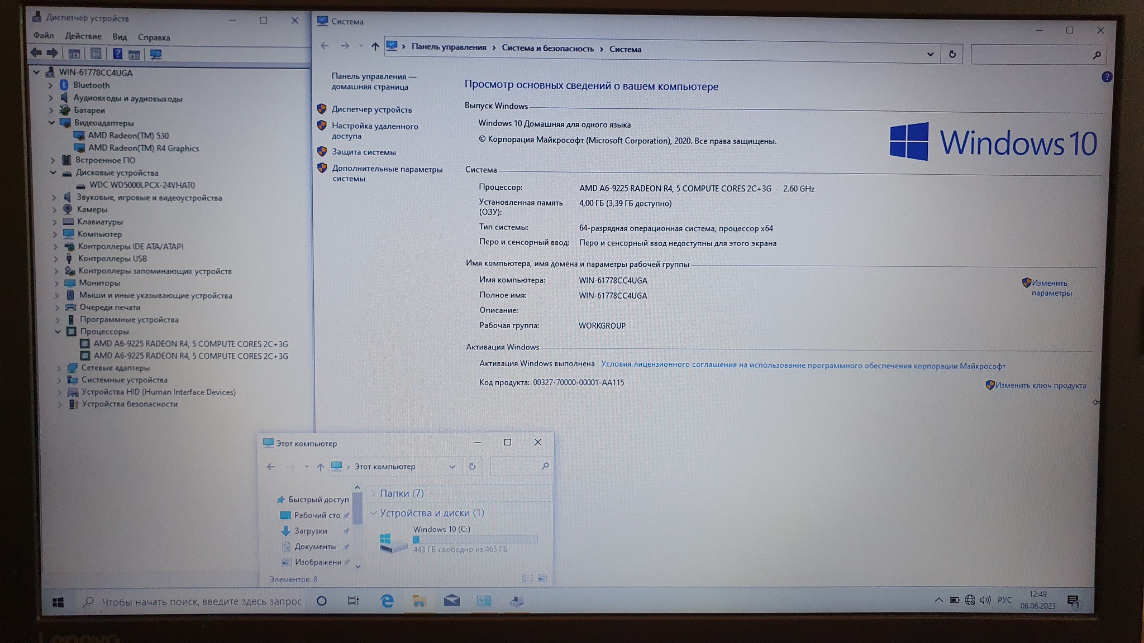Click the scan for hardware changes toolbar icon

(x=156, y=54)
